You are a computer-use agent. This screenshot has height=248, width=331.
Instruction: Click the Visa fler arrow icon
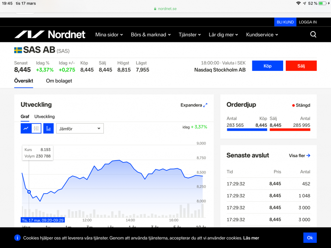(308, 155)
